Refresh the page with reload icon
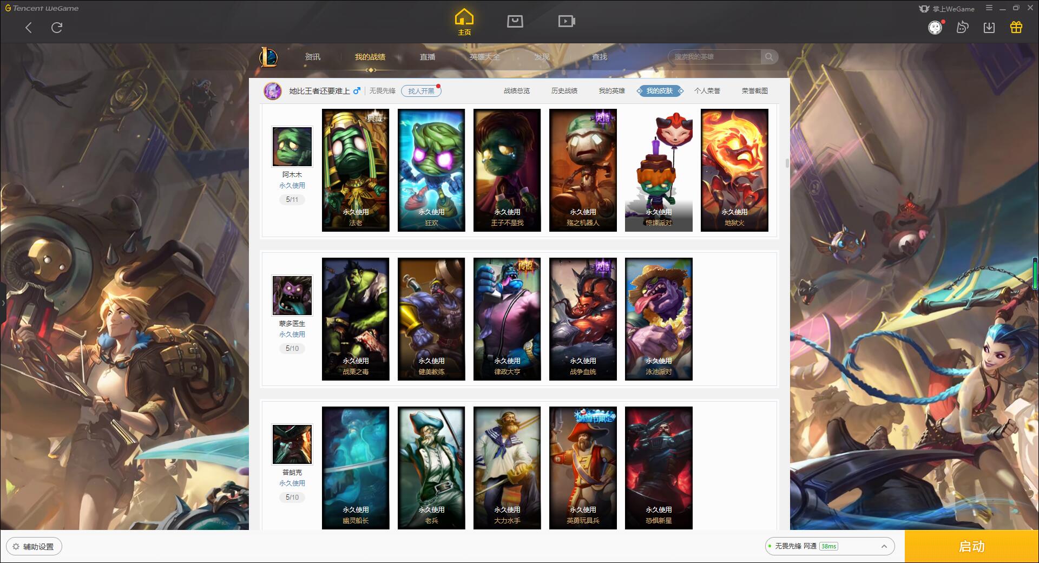Screen dimensions: 1039x563 pos(57,28)
